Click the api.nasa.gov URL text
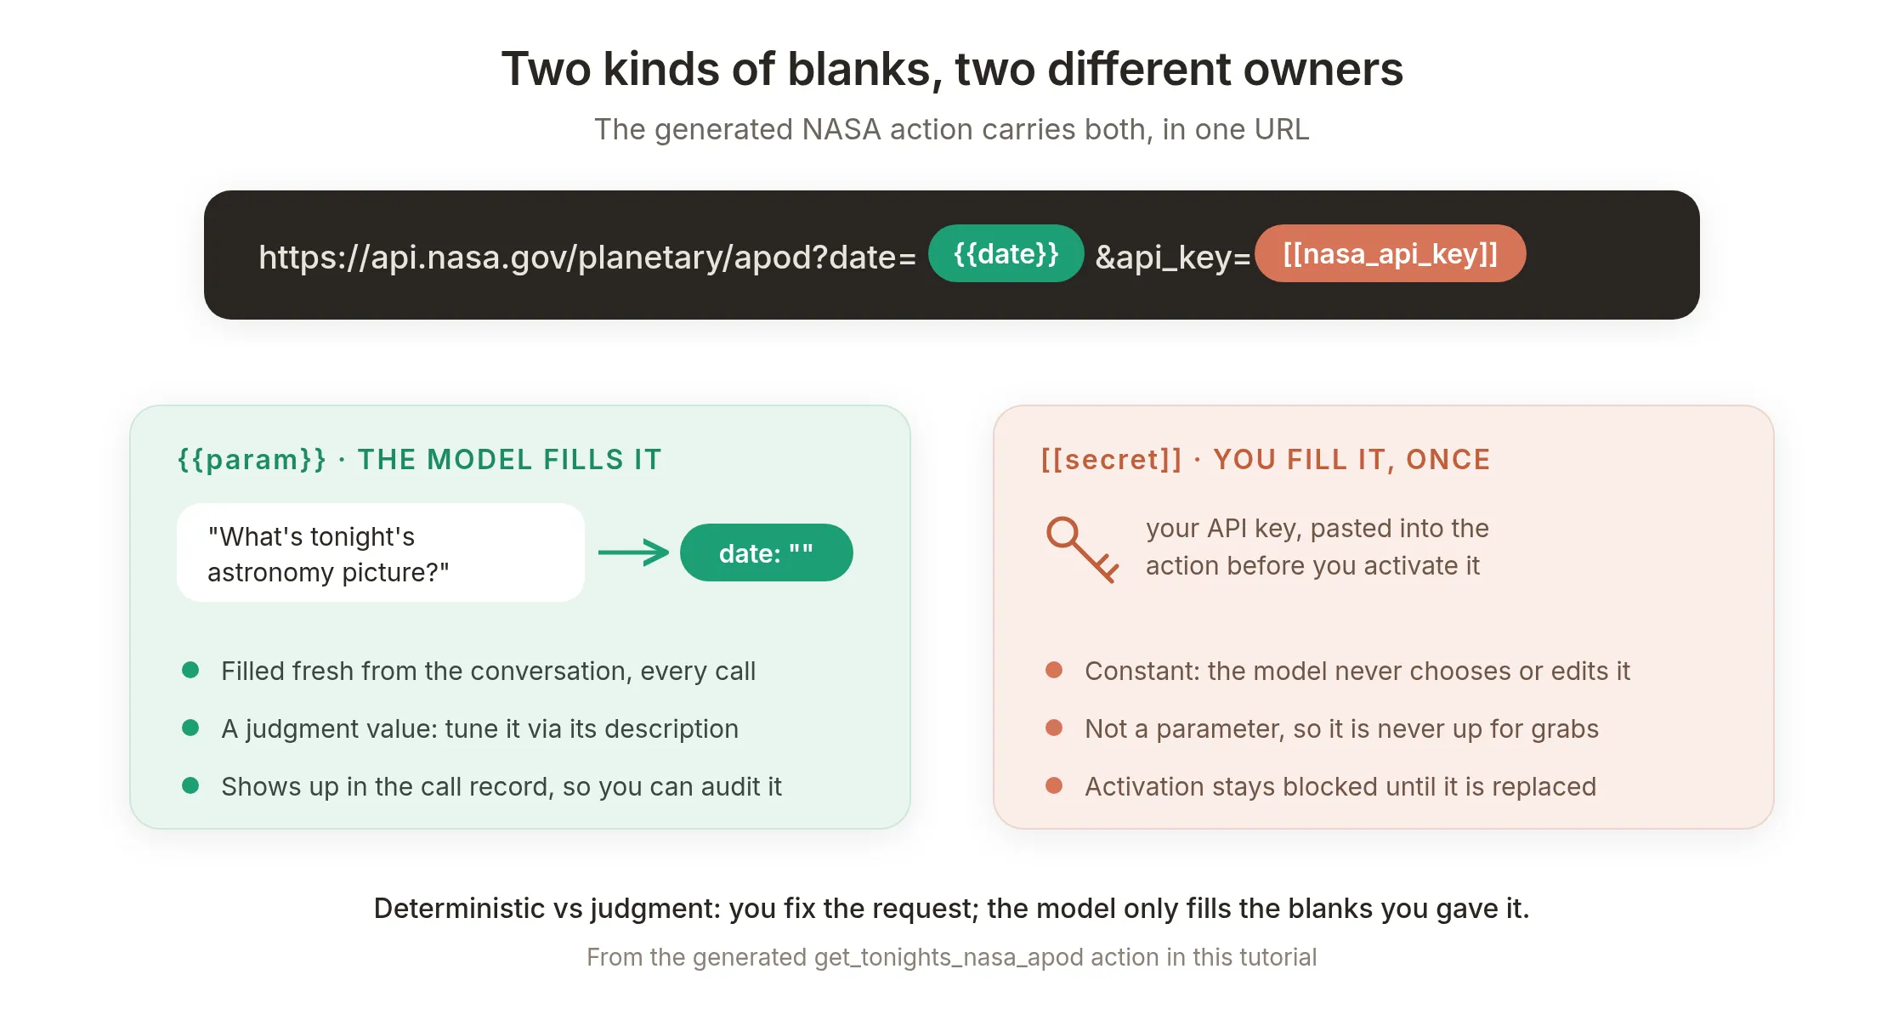Screen dimensions: 1904x1020 coord(587,257)
